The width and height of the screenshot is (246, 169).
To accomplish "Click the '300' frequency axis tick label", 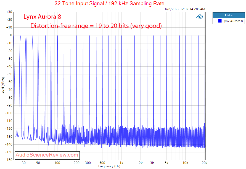I will (88, 163).
